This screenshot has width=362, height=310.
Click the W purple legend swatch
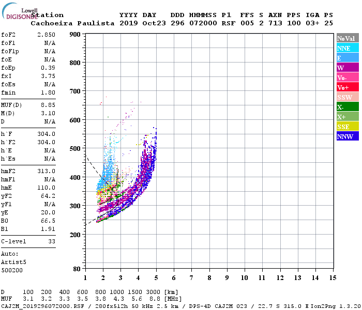348,68
